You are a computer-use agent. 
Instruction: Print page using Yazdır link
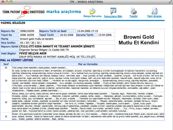(x=134, y=16)
